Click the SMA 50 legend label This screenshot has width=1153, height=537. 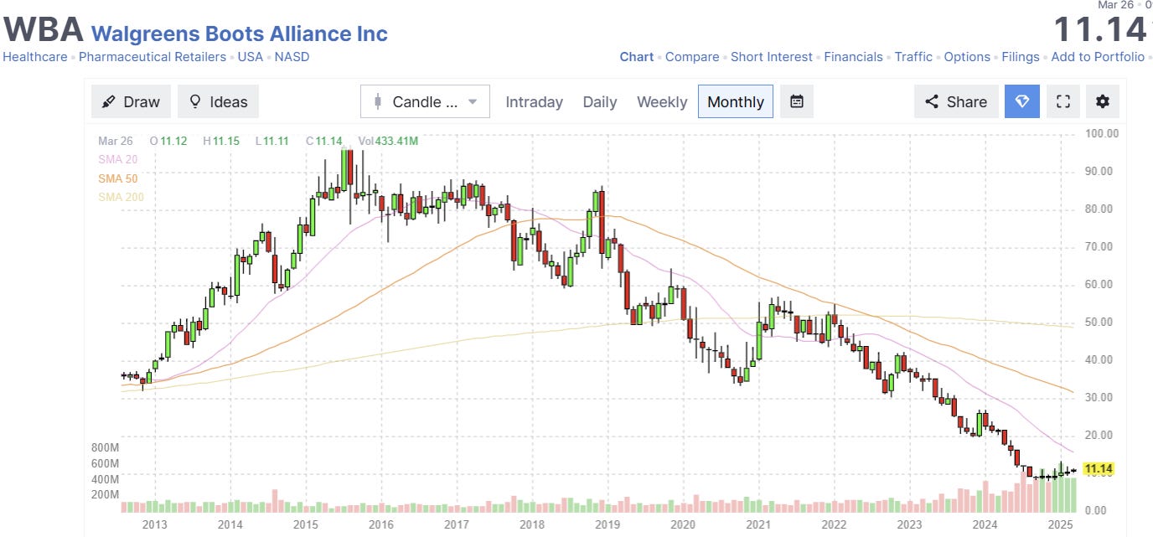pyautogui.click(x=117, y=178)
